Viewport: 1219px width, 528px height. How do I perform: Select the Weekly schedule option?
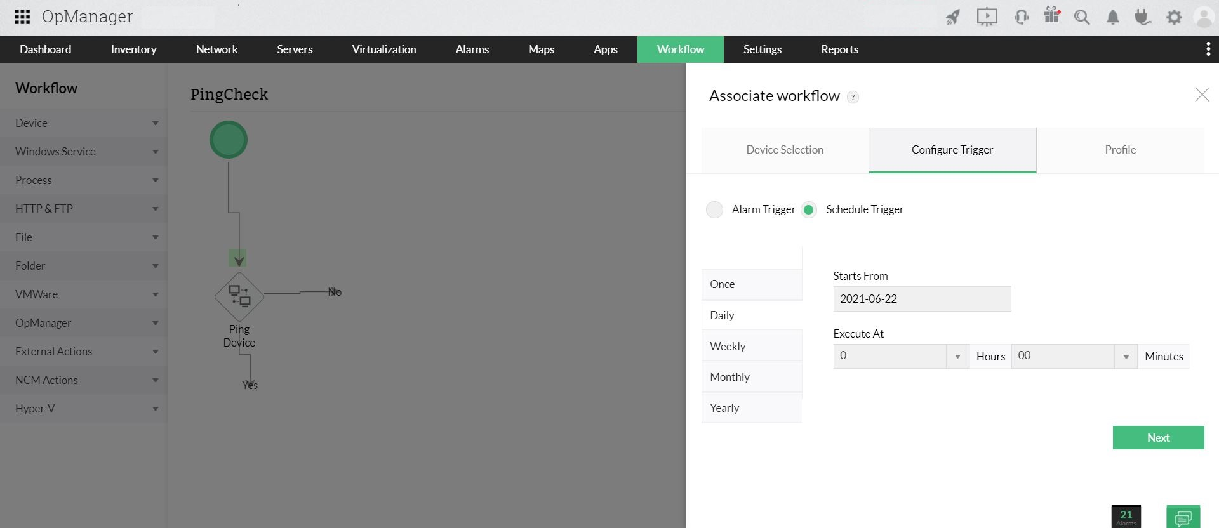pyautogui.click(x=752, y=346)
